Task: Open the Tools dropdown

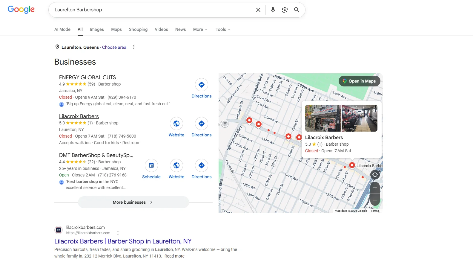Action: click(223, 29)
